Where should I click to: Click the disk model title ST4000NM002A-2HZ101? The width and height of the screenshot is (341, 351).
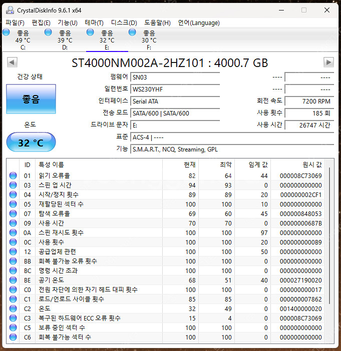tap(138, 63)
